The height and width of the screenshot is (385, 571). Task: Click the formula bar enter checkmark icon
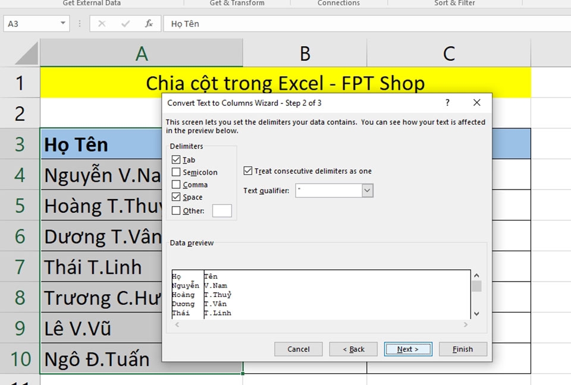(126, 24)
